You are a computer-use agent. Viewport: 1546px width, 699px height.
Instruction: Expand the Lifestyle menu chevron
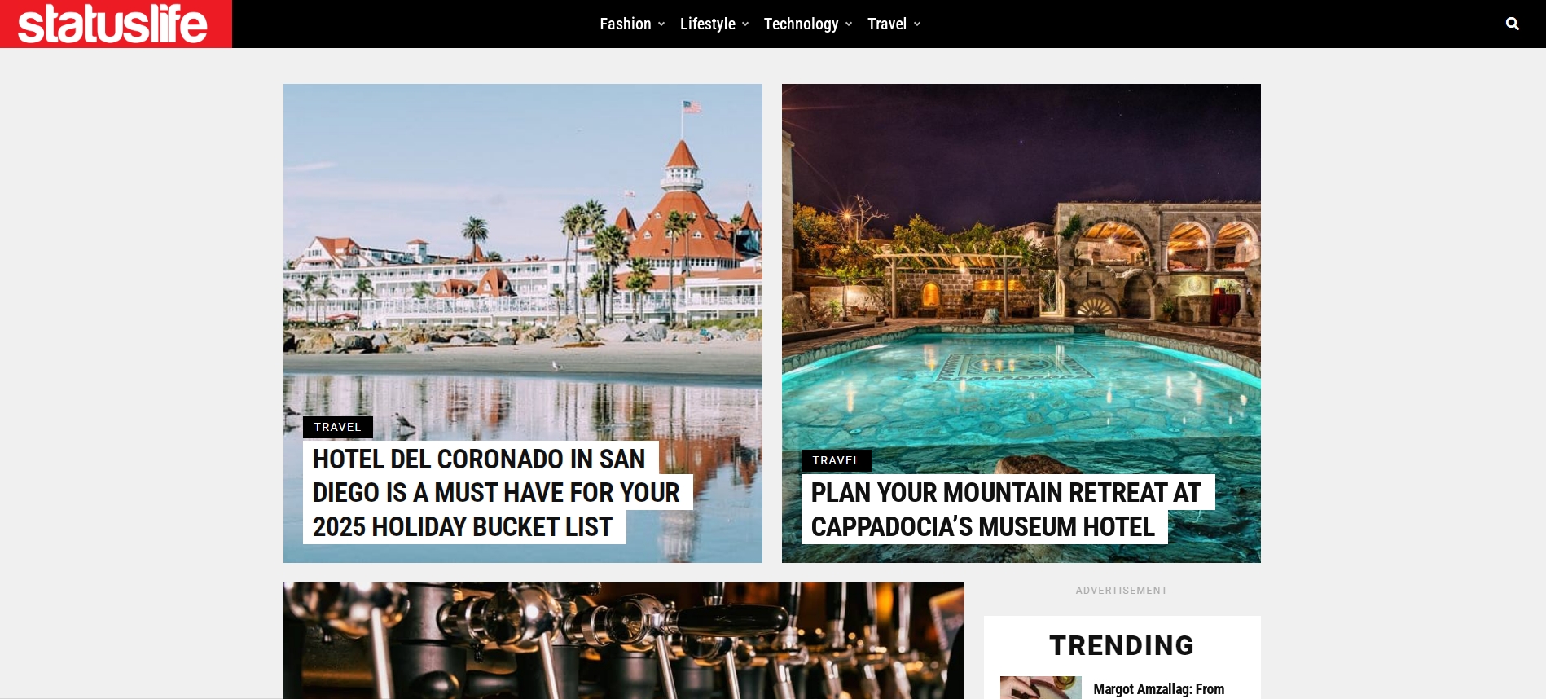745,24
